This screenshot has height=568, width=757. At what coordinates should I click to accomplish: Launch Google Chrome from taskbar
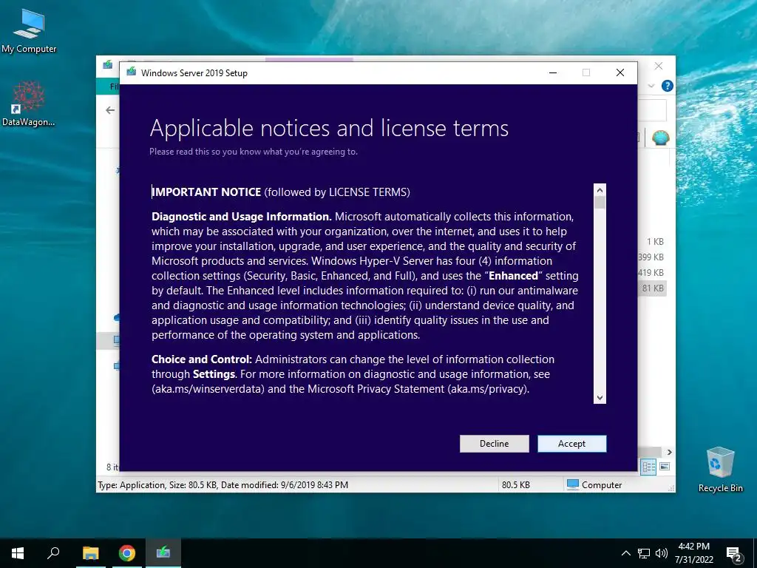(127, 553)
